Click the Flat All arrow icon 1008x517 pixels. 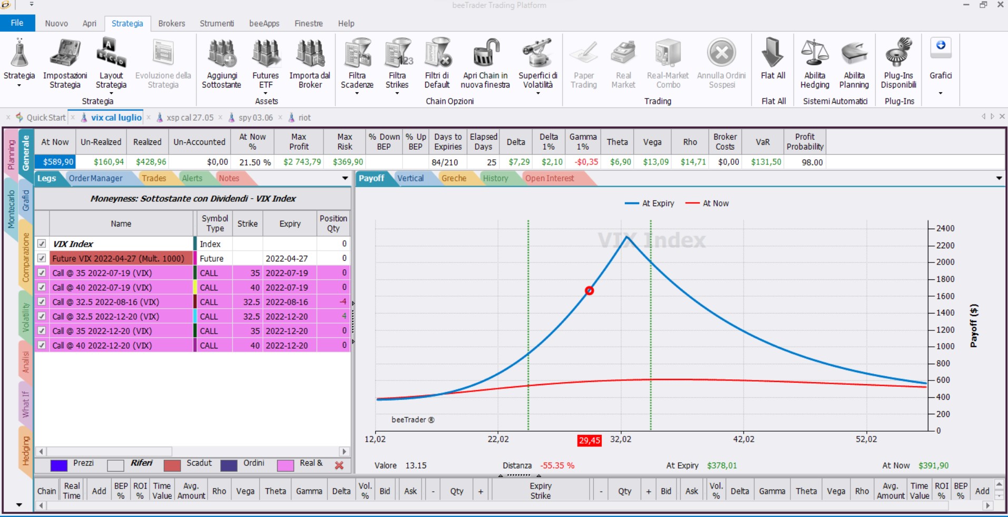coord(773,53)
